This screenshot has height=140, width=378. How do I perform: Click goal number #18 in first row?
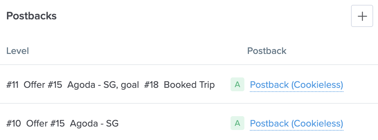tap(151, 85)
